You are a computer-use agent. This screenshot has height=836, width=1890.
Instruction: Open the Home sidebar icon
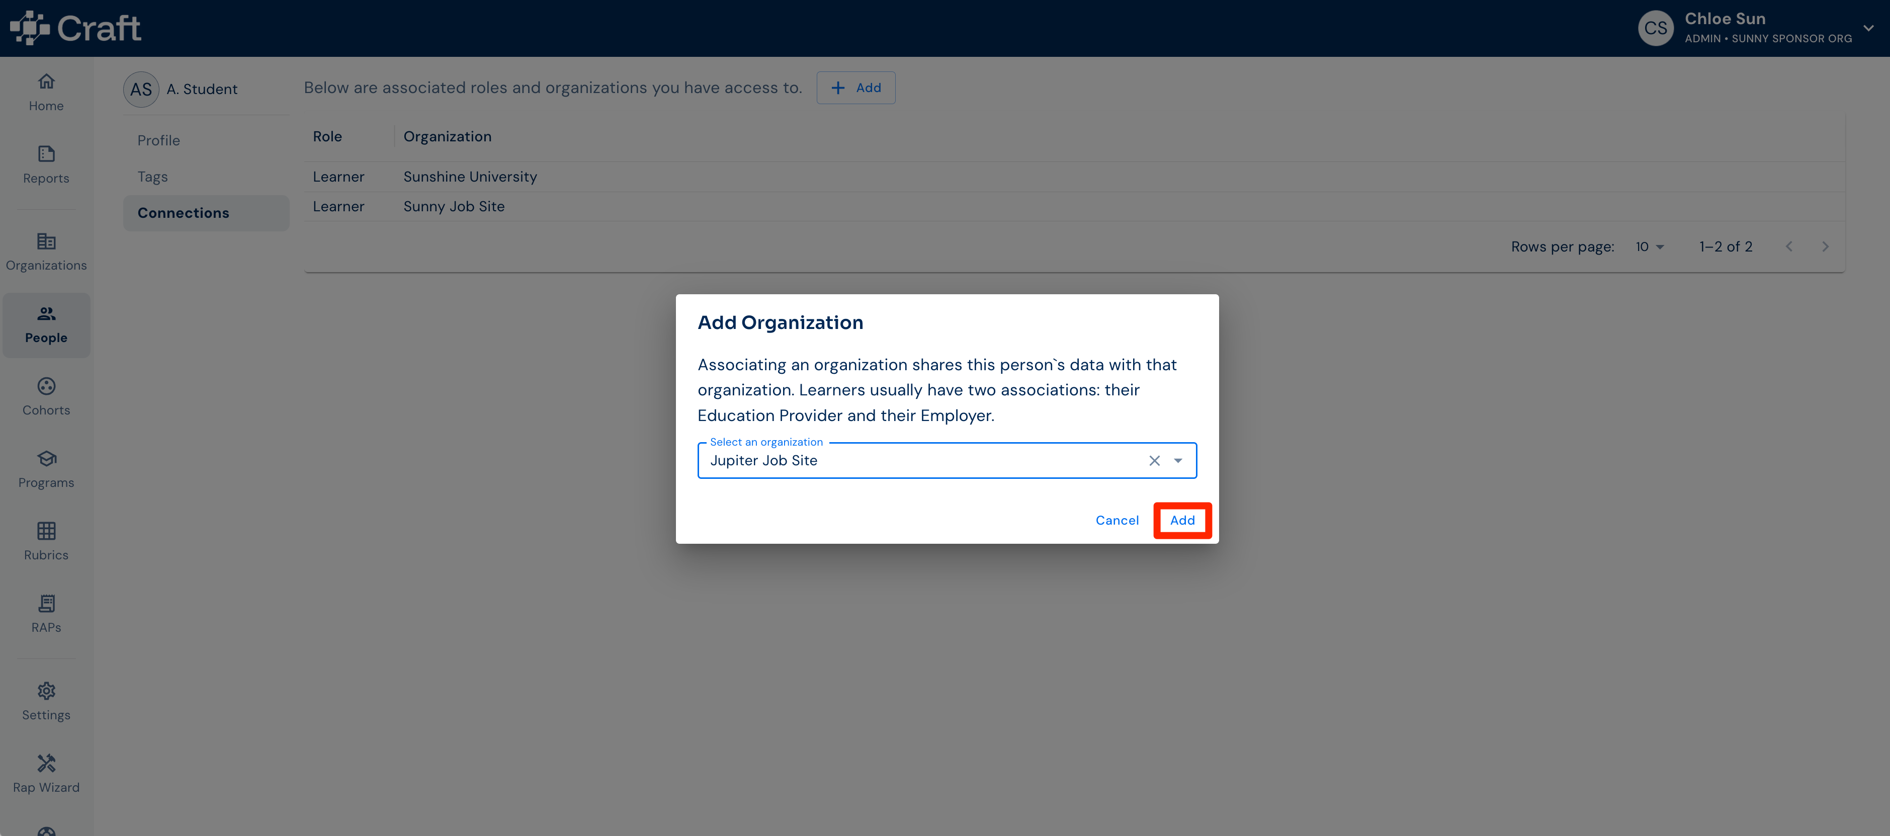tap(46, 81)
